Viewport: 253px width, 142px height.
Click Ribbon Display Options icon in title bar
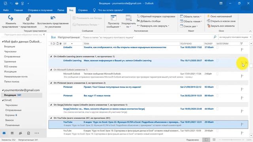(221, 3)
